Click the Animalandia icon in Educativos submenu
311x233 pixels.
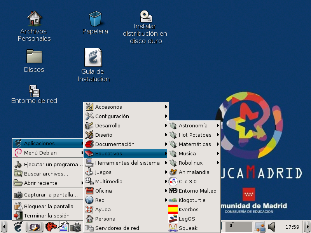point(173,172)
